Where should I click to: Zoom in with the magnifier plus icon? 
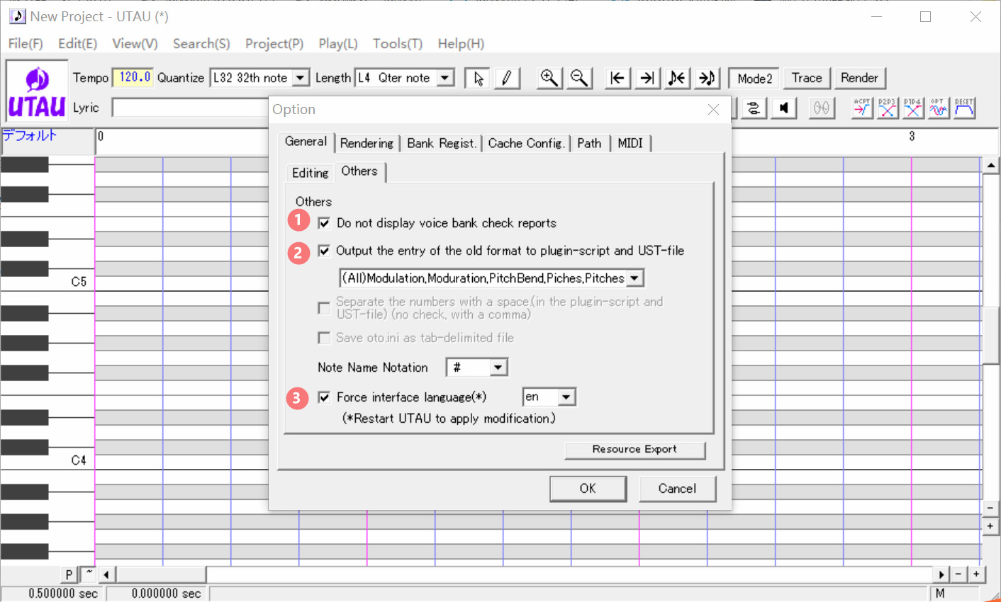point(549,78)
